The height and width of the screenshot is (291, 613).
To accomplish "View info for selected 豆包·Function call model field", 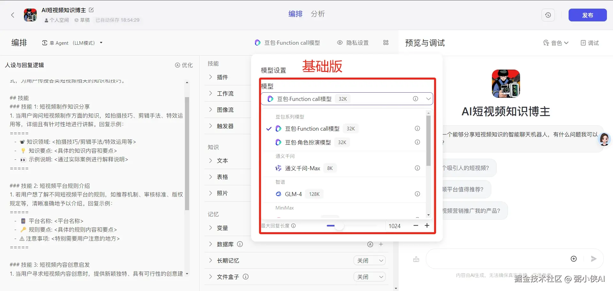I will coord(415,99).
